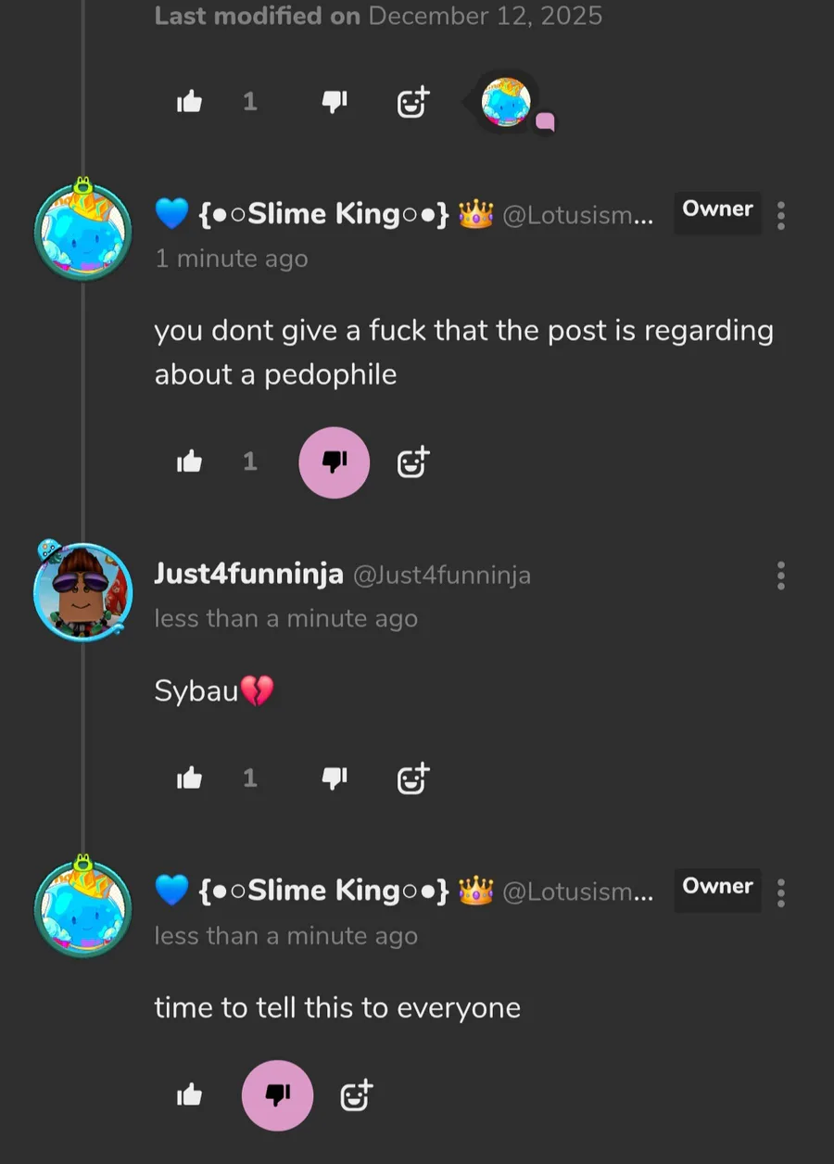
Task: Open options menu for 'time to tell' comment
Action: [x=781, y=892]
